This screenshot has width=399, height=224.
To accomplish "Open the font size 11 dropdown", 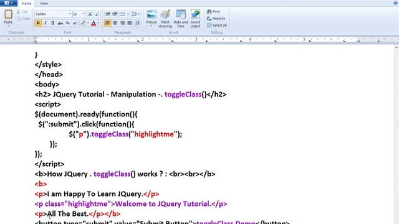I will (83, 14).
